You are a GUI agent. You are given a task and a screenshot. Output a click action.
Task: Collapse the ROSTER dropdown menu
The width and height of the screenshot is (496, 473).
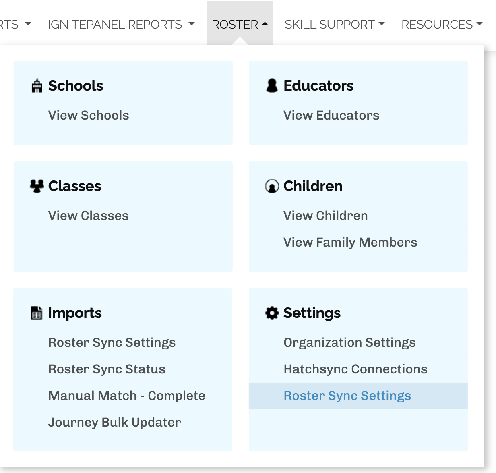240,25
